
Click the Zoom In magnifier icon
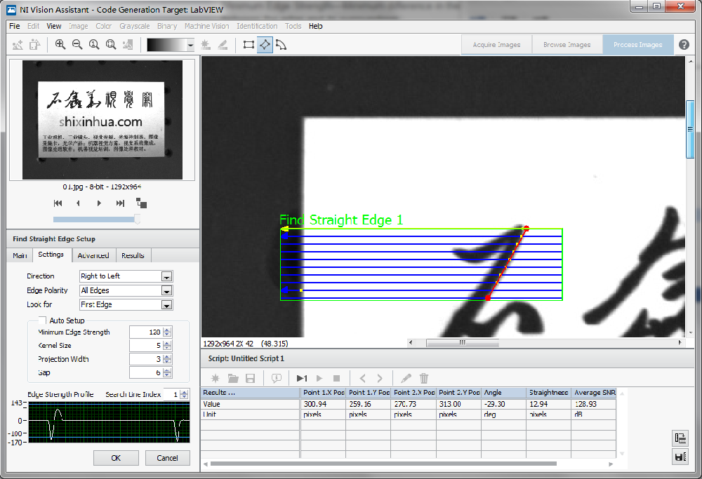(x=60, y=45)
